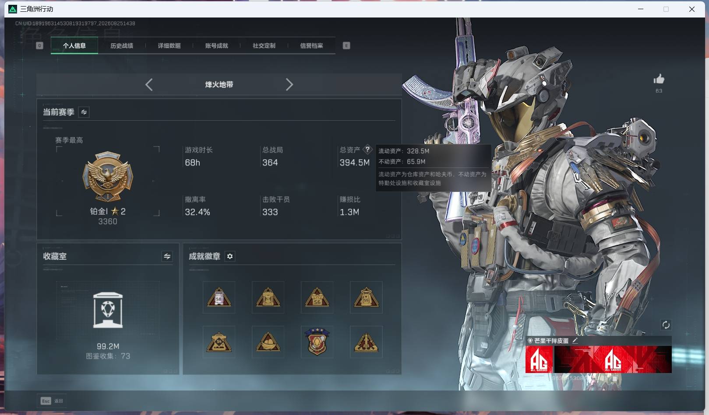Click the AG All Gamers avatar

pos(539,359)
